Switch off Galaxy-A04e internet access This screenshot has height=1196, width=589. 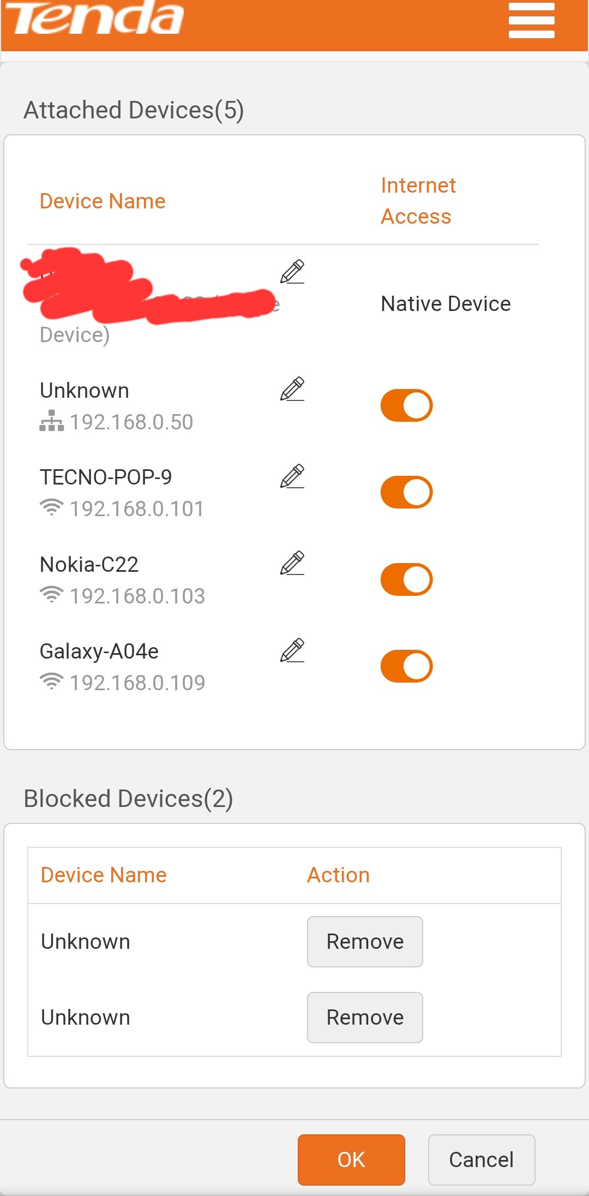[x=406, y=666]
